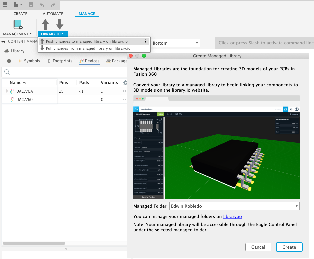This screenshot has width=314, height=259.
Task: Sort by the Variants column header
Action: tap(109, 83)
